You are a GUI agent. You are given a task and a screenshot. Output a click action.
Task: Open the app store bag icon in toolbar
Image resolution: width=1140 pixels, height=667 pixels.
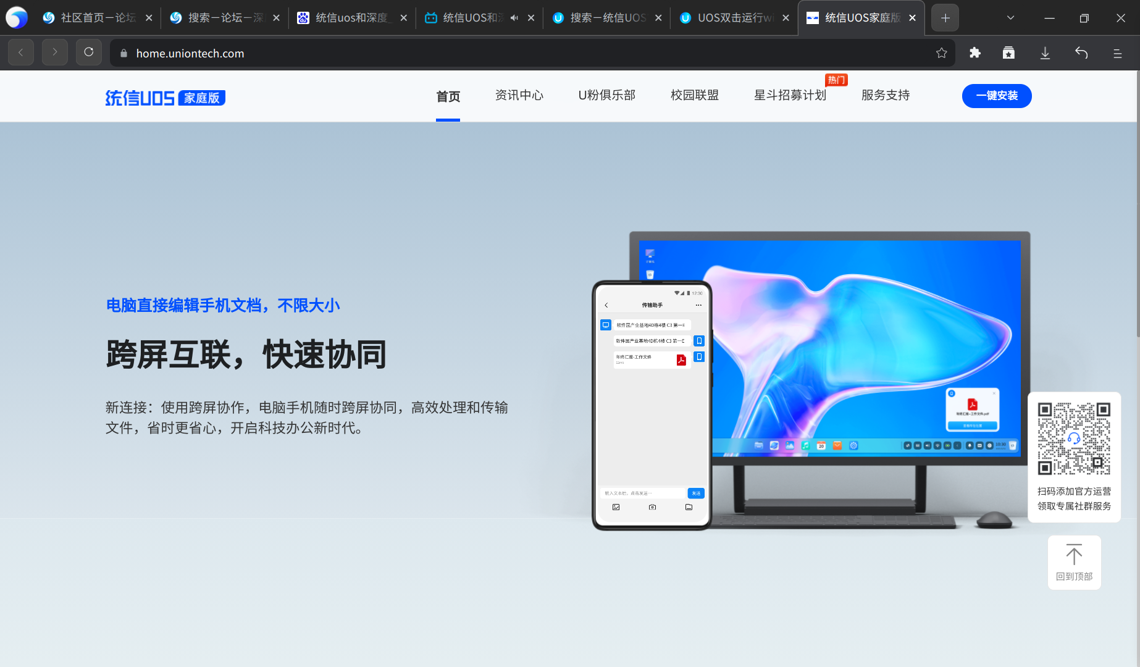(x=1008, y=53)
